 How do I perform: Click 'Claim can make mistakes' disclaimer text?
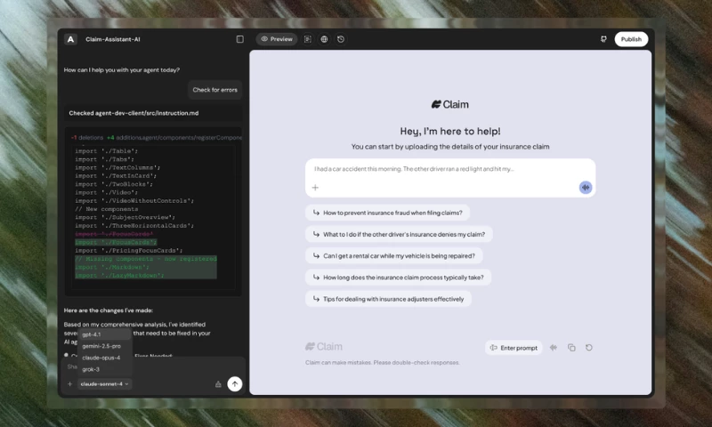click(383, 363)
